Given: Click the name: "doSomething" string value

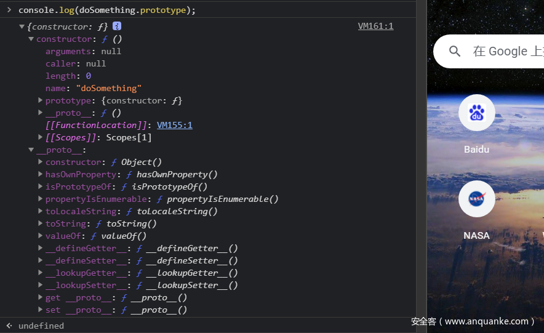Looking at the screenshot, I should [108, 89].
